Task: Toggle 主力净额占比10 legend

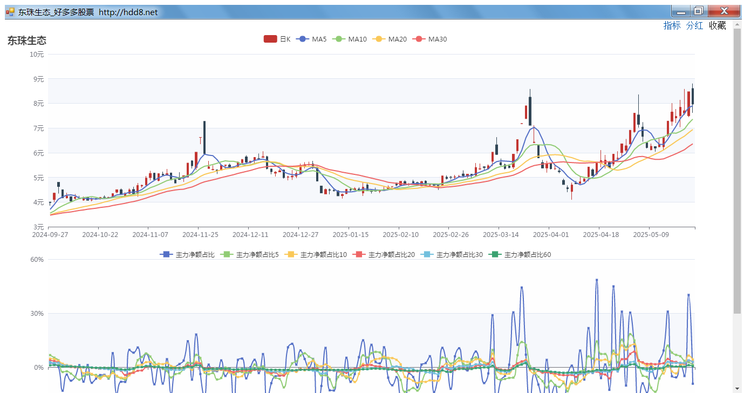Action: 315,254
